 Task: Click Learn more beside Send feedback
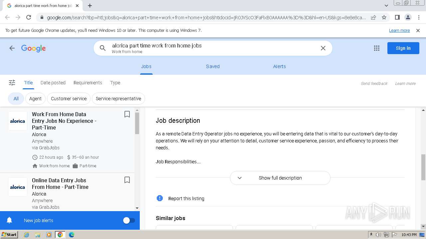click(x=405, y=83)
